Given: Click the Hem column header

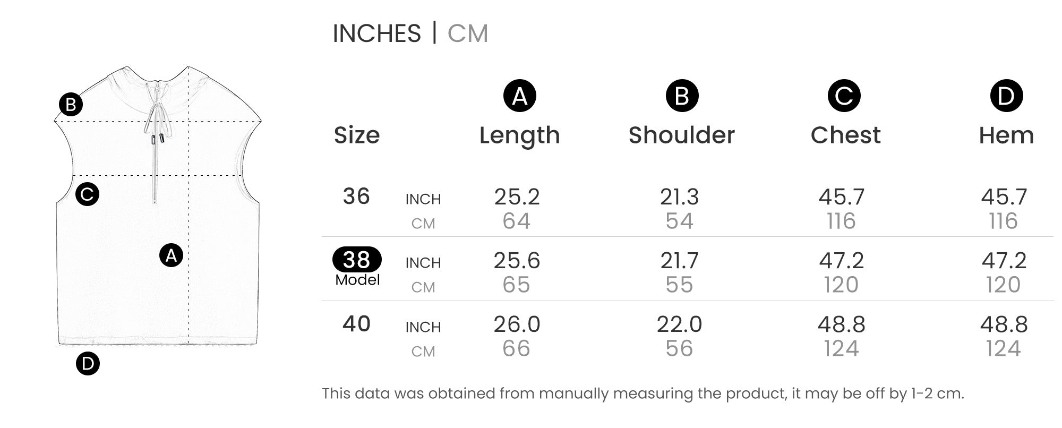Looking at the screenshot, I should pos(1006,135).
